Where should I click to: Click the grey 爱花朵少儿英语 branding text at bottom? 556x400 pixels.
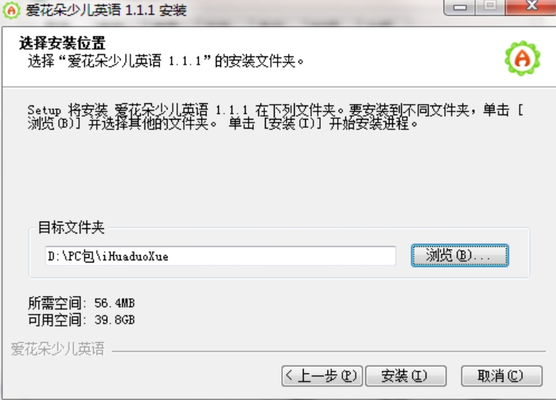pos(57,349)
